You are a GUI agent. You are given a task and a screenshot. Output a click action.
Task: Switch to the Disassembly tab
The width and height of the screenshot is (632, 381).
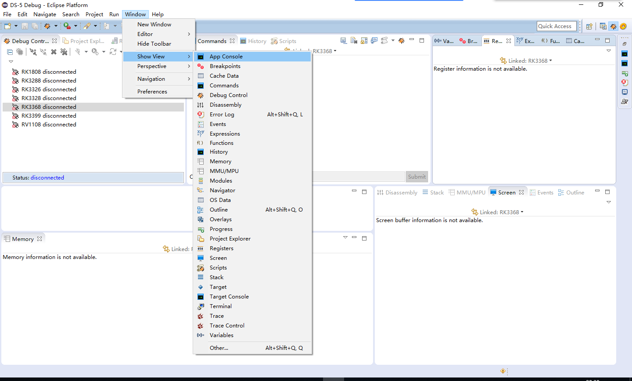point(397,193)
